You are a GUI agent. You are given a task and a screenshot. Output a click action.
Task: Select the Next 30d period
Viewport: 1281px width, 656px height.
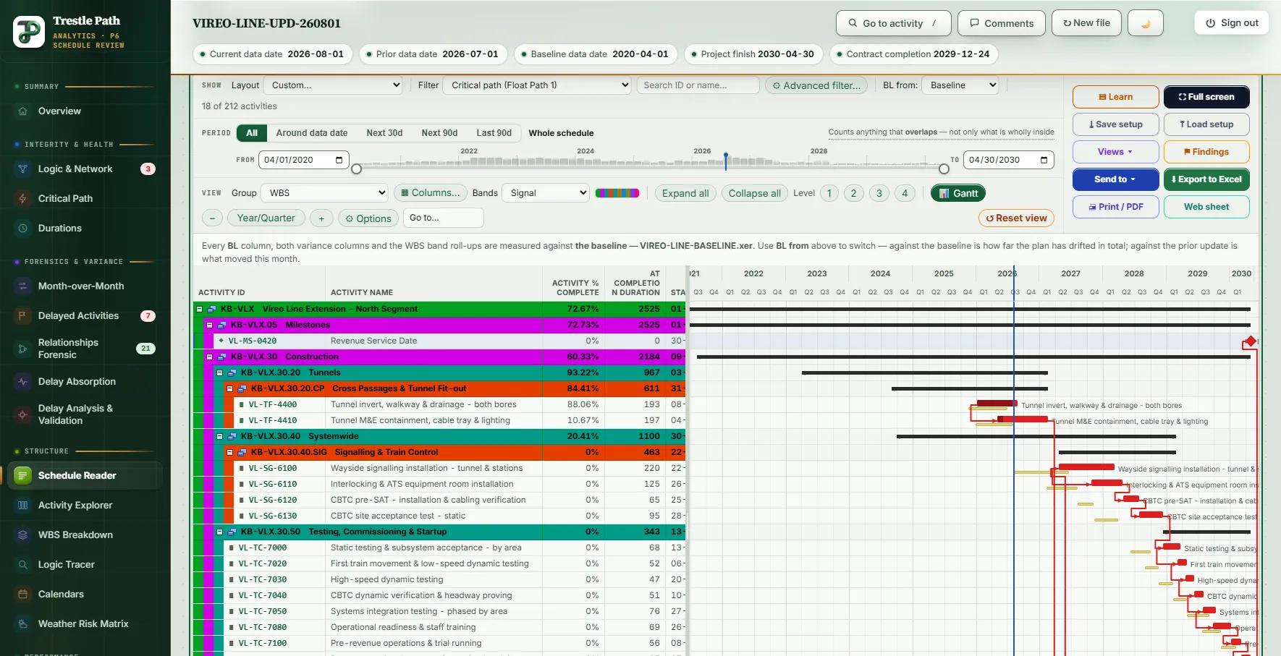(384, 133)
